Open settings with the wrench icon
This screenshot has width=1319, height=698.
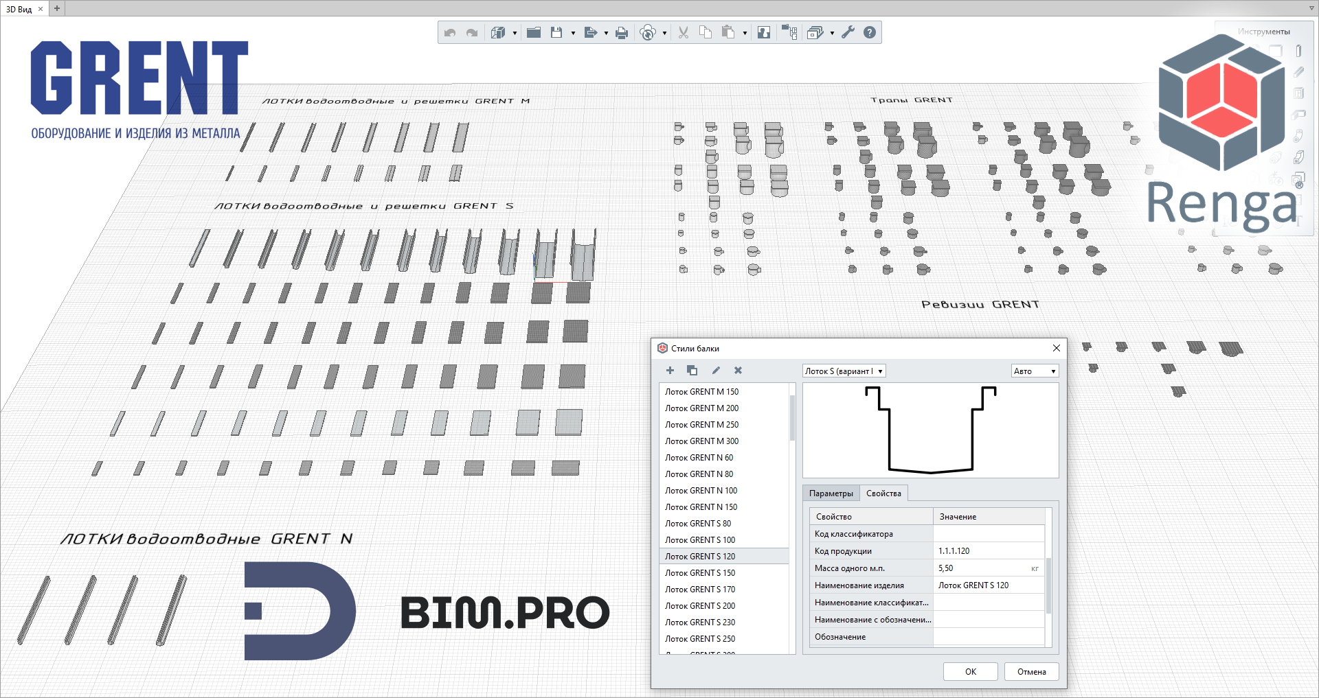coord(848,32)
